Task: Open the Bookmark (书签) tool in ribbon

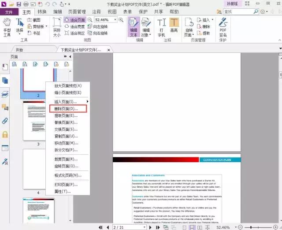Action: (x=34, y=33)
